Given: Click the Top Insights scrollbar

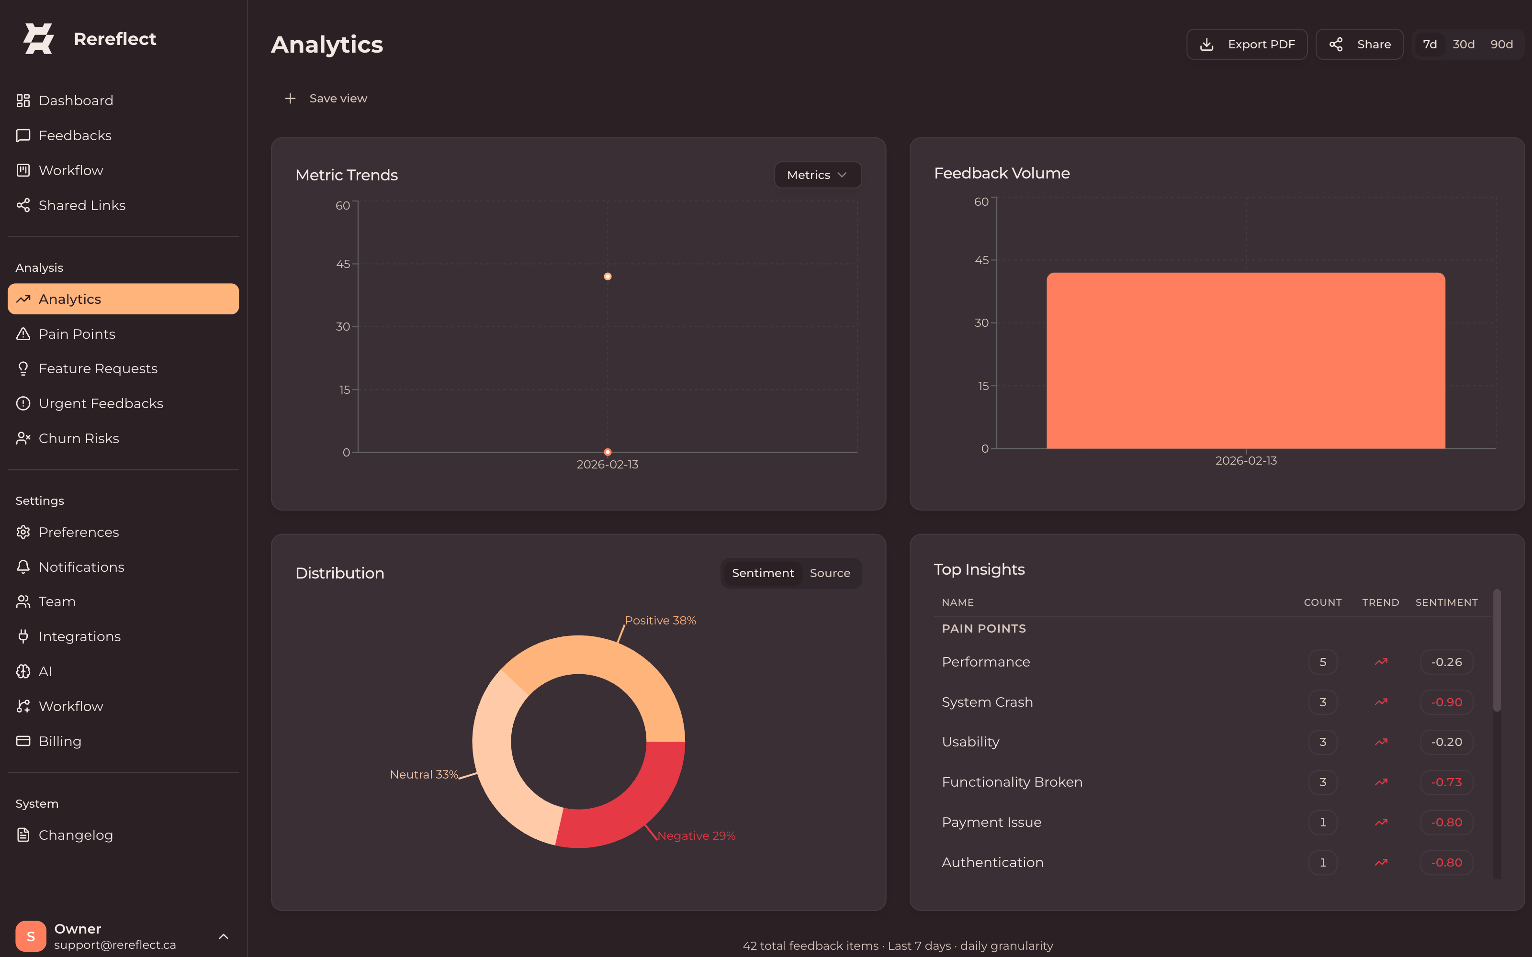Looking at the screenshot, I should (x=1497, y=652).
